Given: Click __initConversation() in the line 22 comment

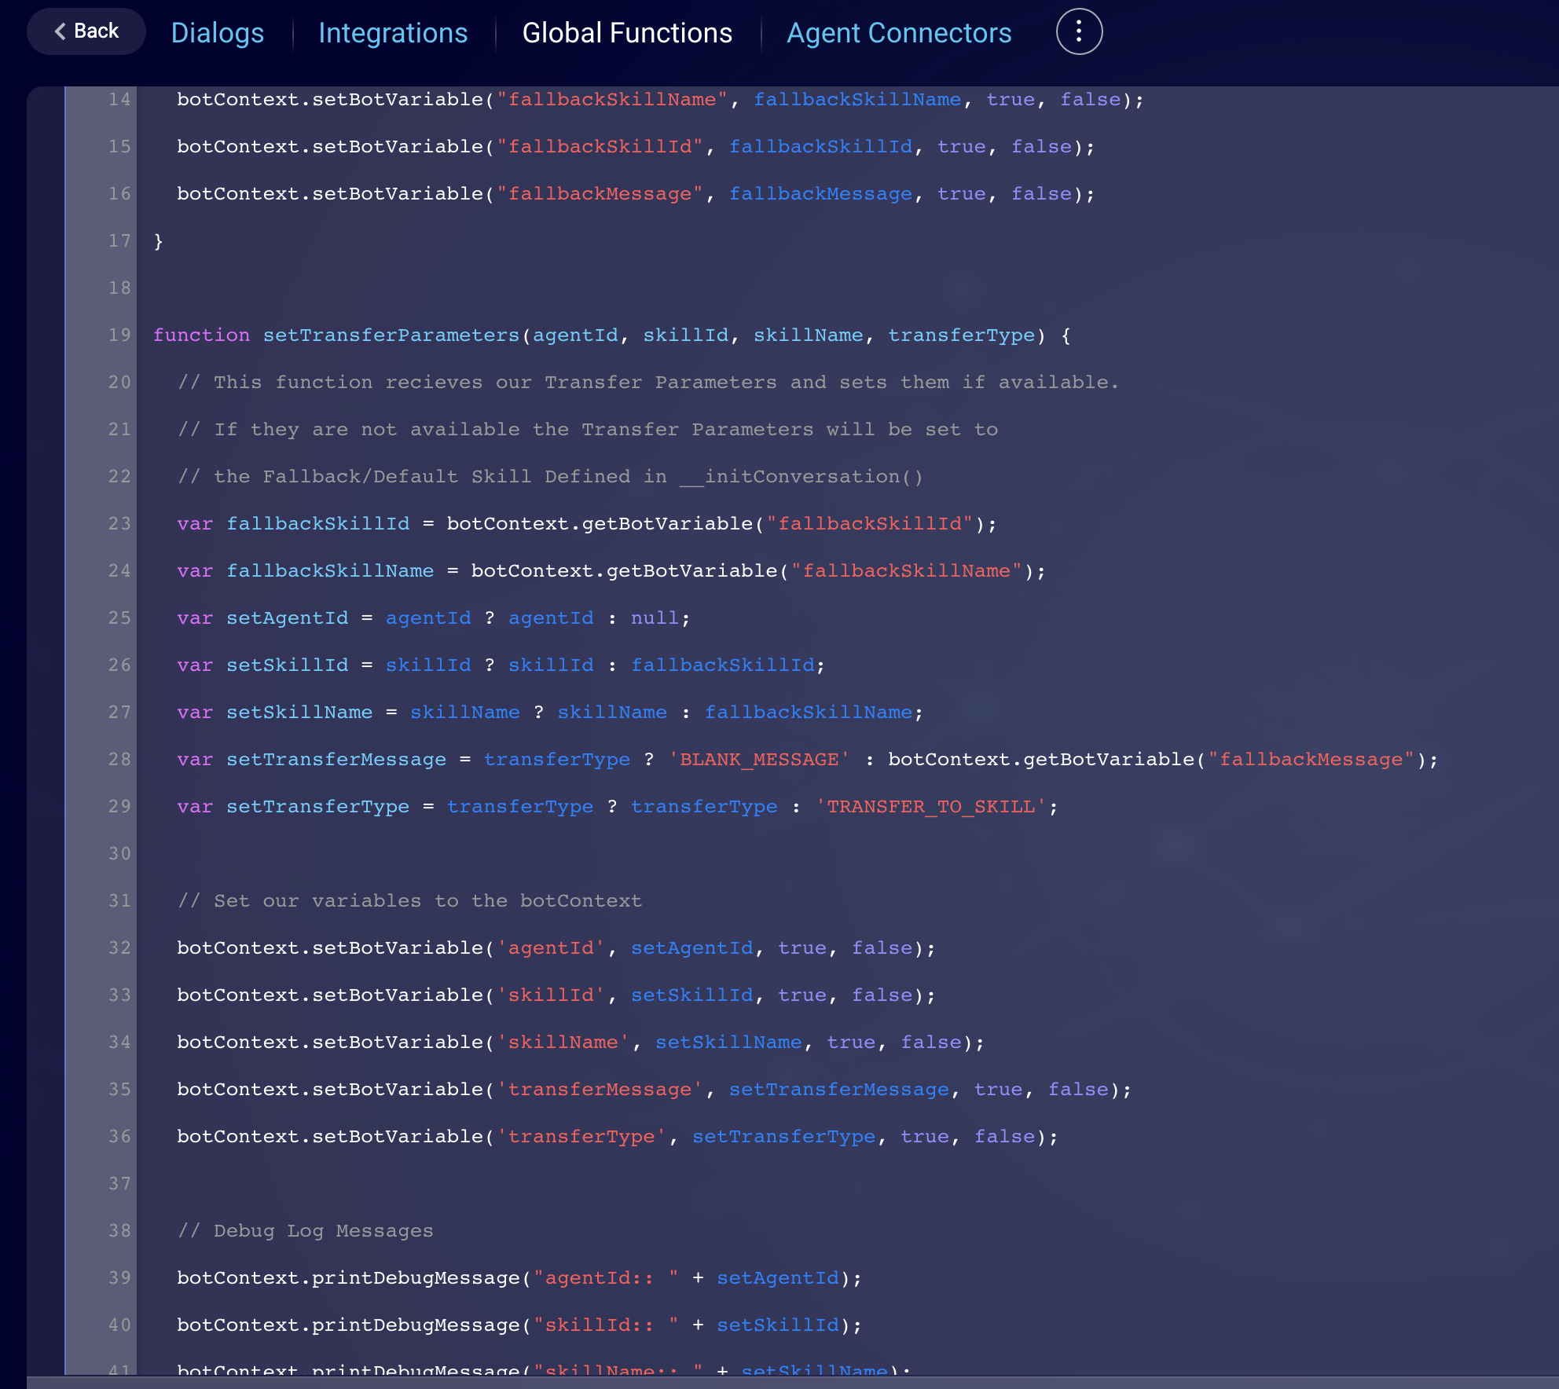Looking at the screenshot, I should point(802,477).
